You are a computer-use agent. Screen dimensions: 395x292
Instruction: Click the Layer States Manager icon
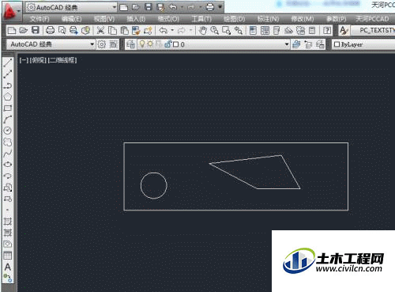click(x=320, y=44)
